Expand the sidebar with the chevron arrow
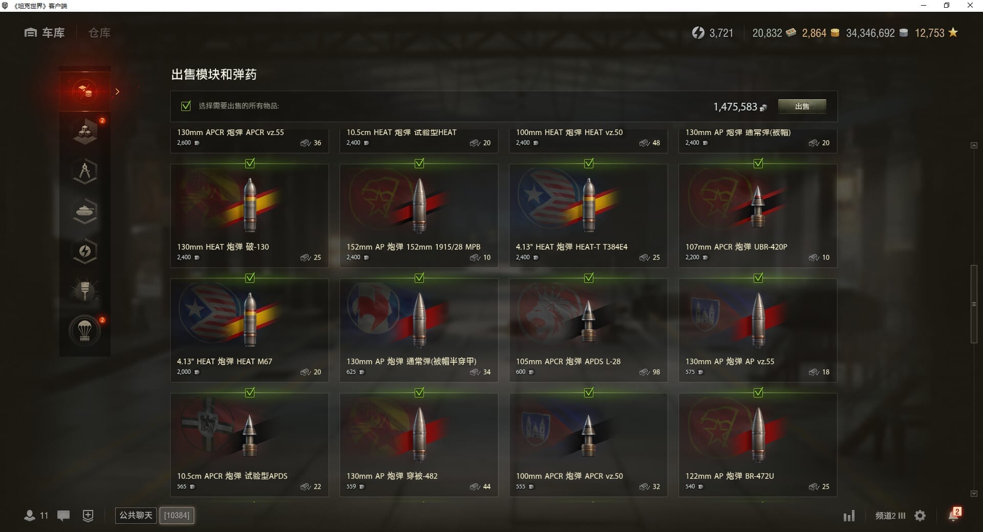This screenshot has height=532, width=983. (x=117, y=92)
